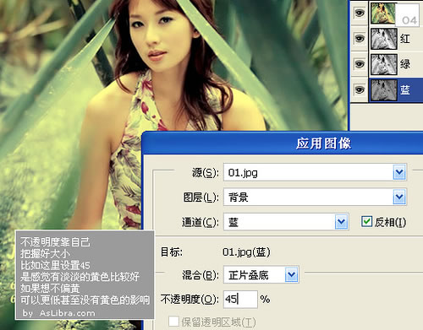Hide the RGB composite channel eye icon

point(360,14)
